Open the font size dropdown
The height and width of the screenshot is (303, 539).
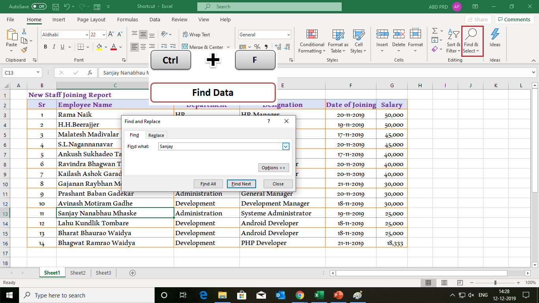(104, 34)
